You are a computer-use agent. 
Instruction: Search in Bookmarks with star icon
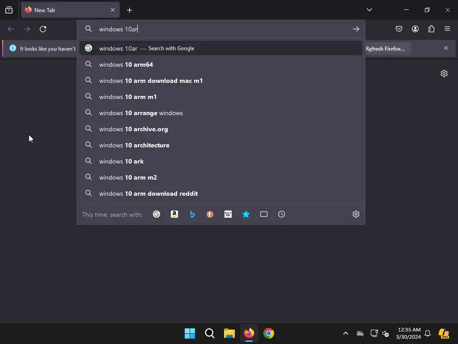(246, 214)
